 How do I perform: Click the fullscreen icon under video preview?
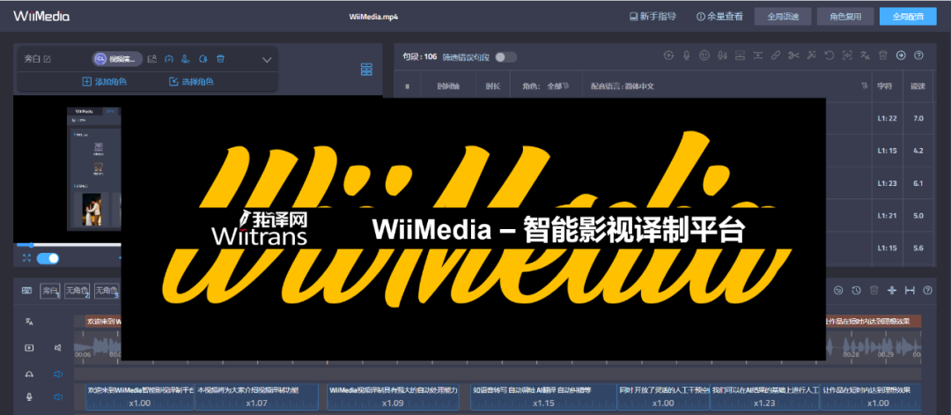(26, 258)
